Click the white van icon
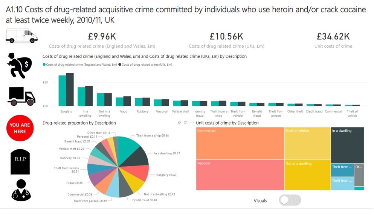The image size is (374, 215). [22, 36]
